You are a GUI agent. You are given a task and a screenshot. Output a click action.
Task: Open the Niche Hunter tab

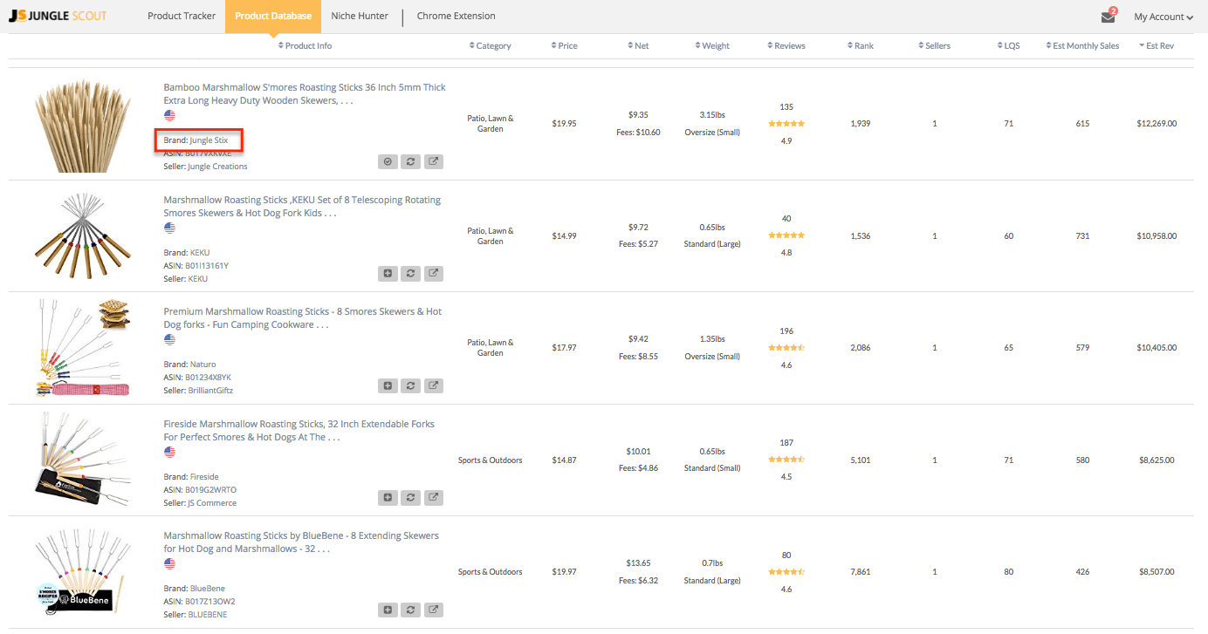click(x=360, y=16)
